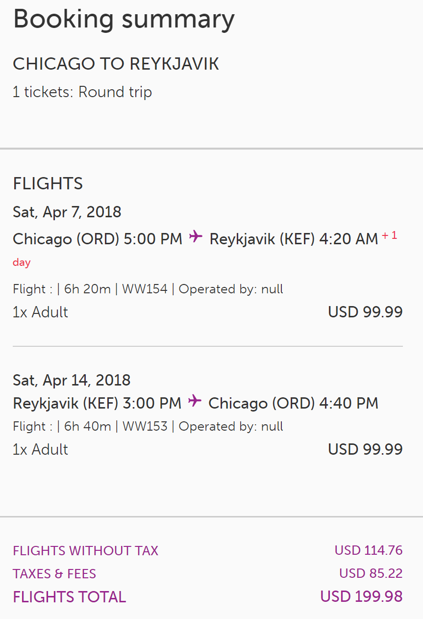Click the FLIGHTS section heading
This screenshot has height=619, width=423.
pos(48,183)
